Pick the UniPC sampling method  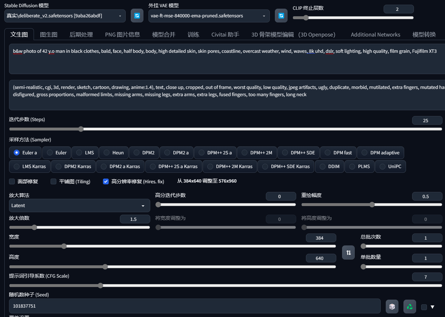click(x=390, y=167)
